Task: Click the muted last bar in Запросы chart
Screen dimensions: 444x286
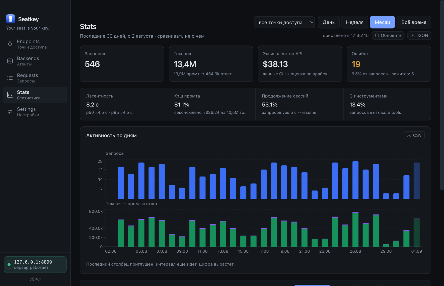Action: point(416,181)
